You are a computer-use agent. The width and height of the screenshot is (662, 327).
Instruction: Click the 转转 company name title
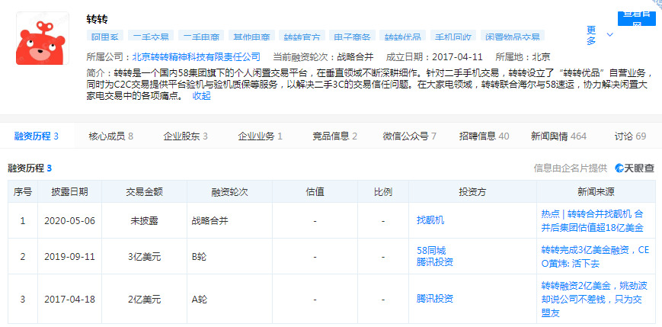97,19
